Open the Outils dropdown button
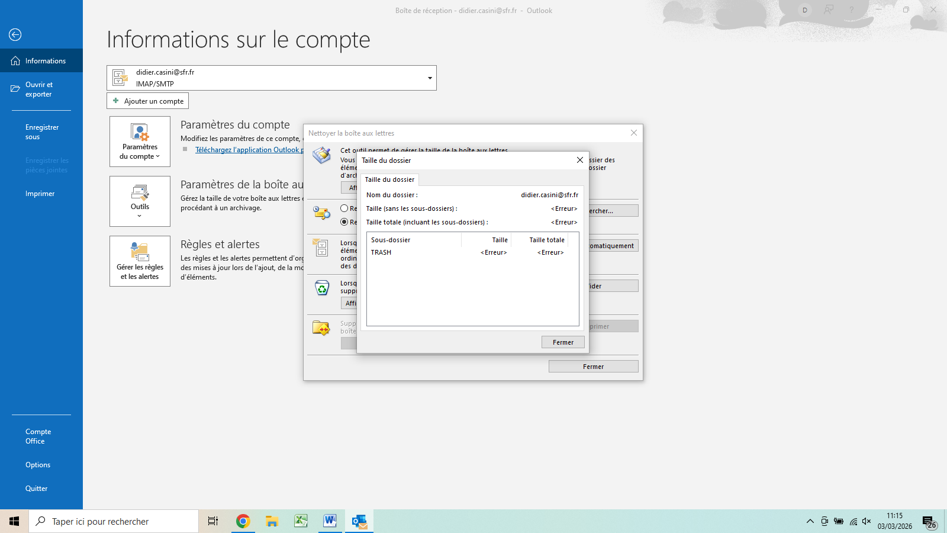This screenshot has height=533, width=947. coord(140,201)
